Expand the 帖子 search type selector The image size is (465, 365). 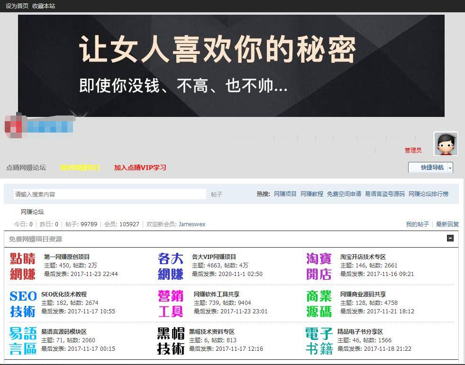click(x=217, y=195)
